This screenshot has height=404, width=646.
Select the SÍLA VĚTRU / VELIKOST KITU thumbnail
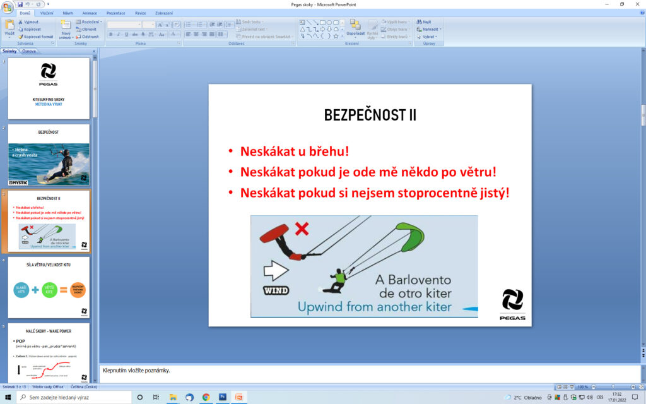tap(49, 287)
